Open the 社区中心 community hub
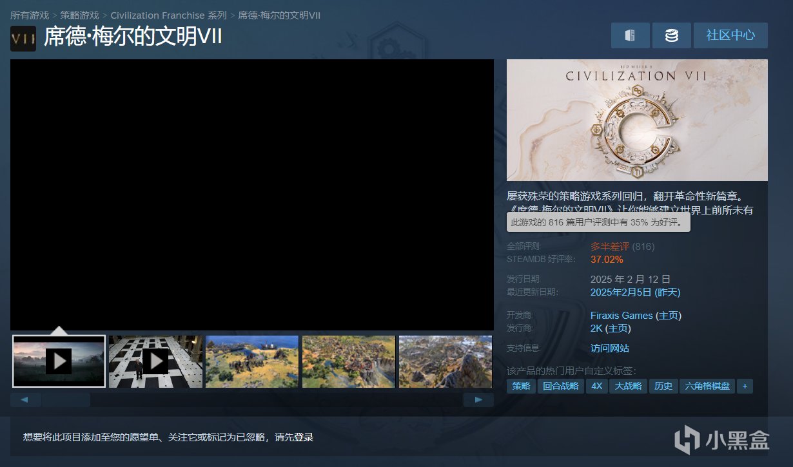Screen dimensions: 793x467 pyautogui.click(x=730, y=35)
